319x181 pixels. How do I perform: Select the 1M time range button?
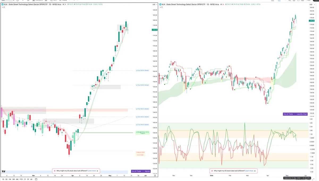[x=10, y=179]
